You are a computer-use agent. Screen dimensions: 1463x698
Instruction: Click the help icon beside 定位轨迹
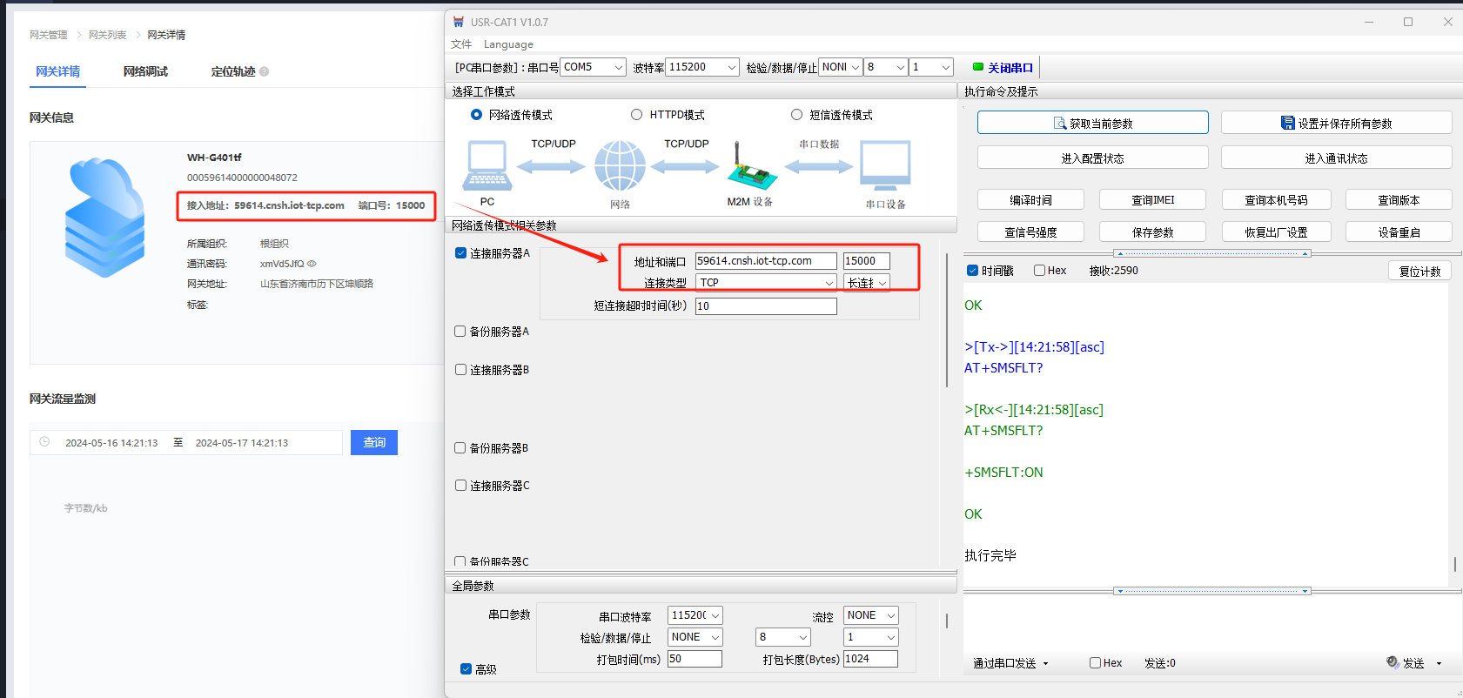(264, 71)
